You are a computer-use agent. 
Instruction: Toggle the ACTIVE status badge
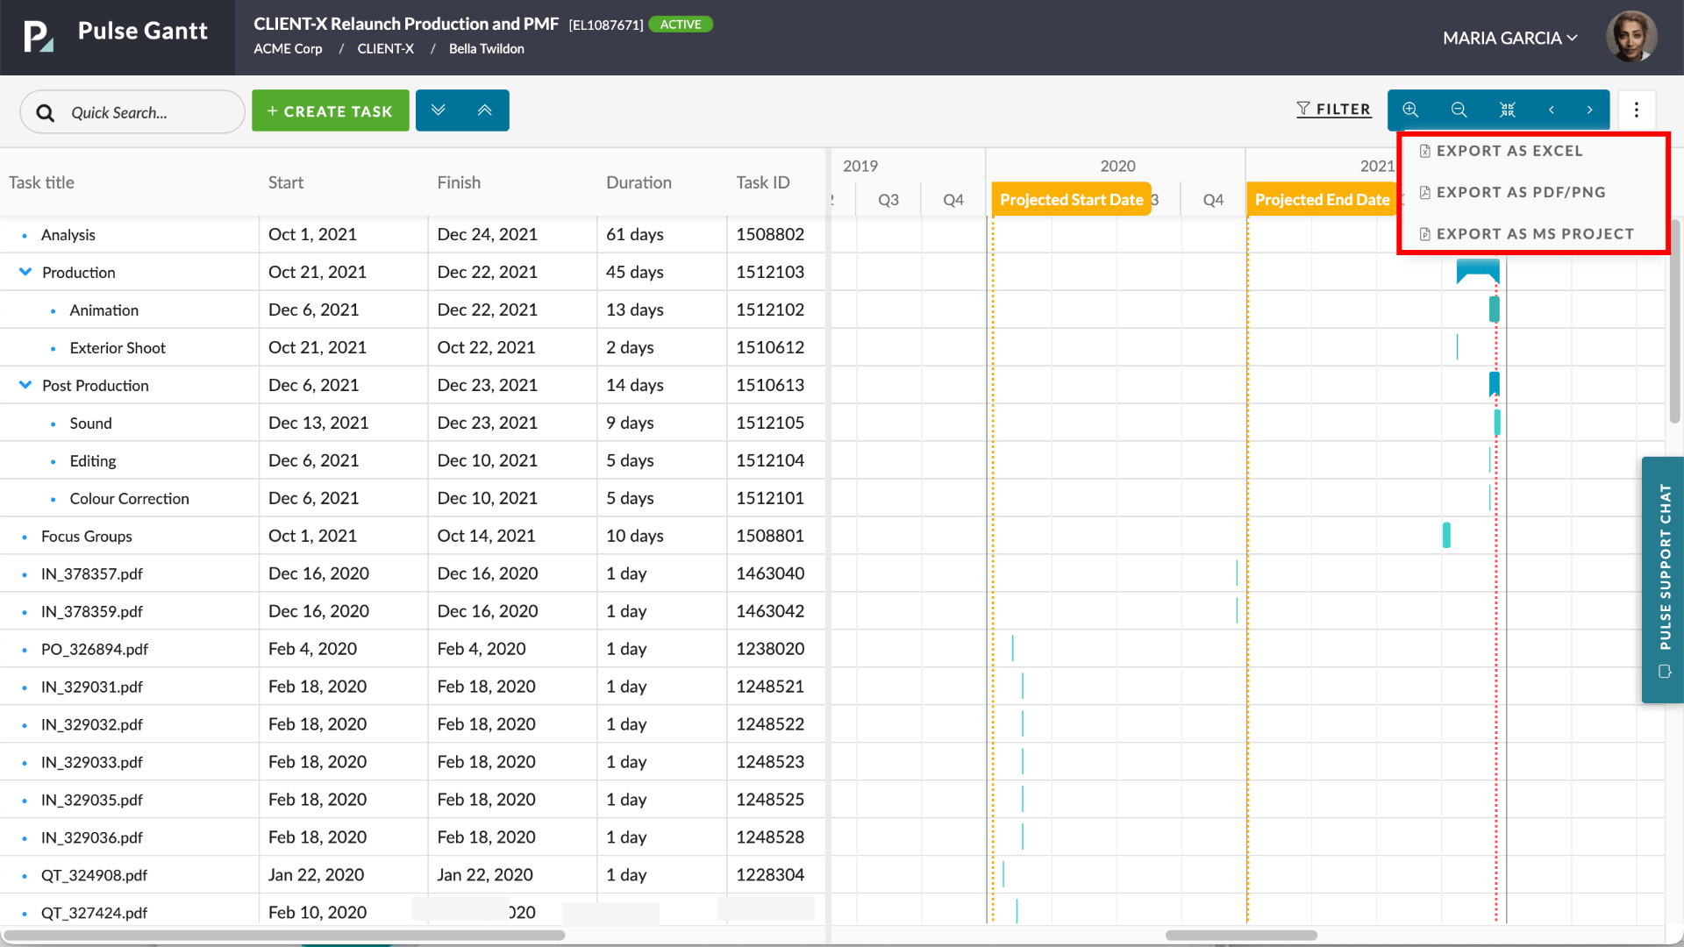[x=681, y=24]
